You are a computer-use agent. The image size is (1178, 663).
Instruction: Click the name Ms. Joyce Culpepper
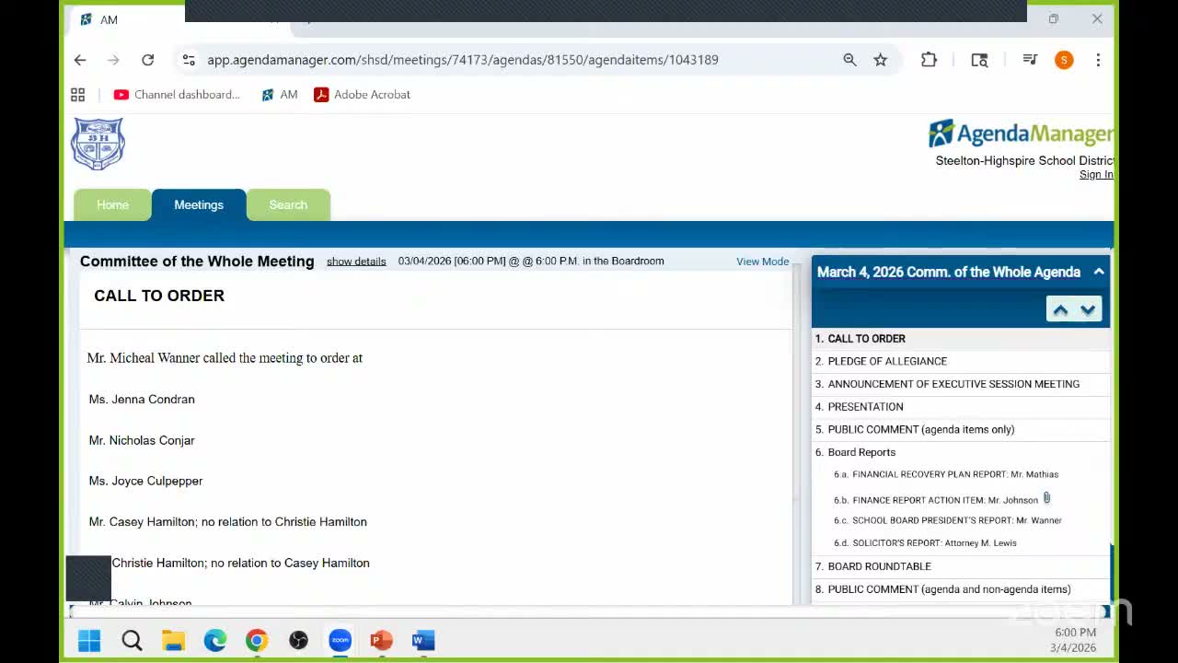[145, 481]
